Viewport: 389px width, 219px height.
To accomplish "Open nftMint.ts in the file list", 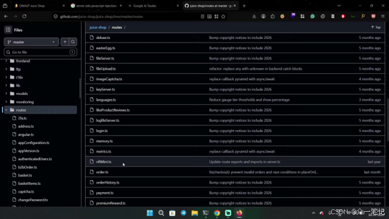I will point(103,162).
